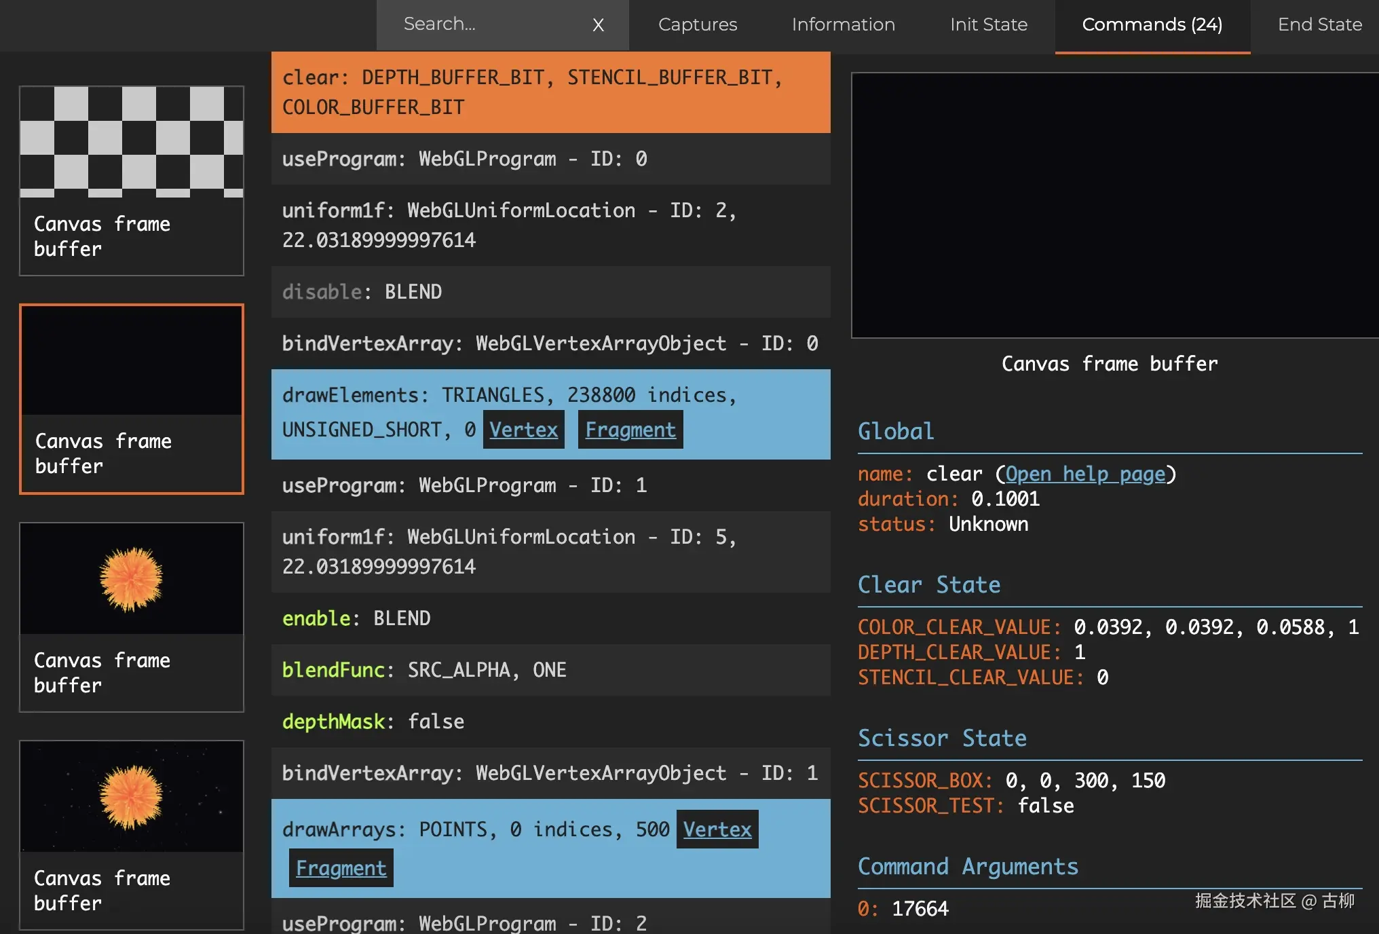Open the Init State tab
1379x934 pixels.
click(988, 24)
